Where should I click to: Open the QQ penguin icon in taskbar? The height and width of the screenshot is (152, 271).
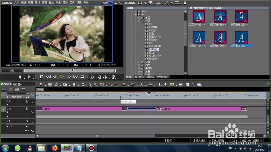pos(30,148)
